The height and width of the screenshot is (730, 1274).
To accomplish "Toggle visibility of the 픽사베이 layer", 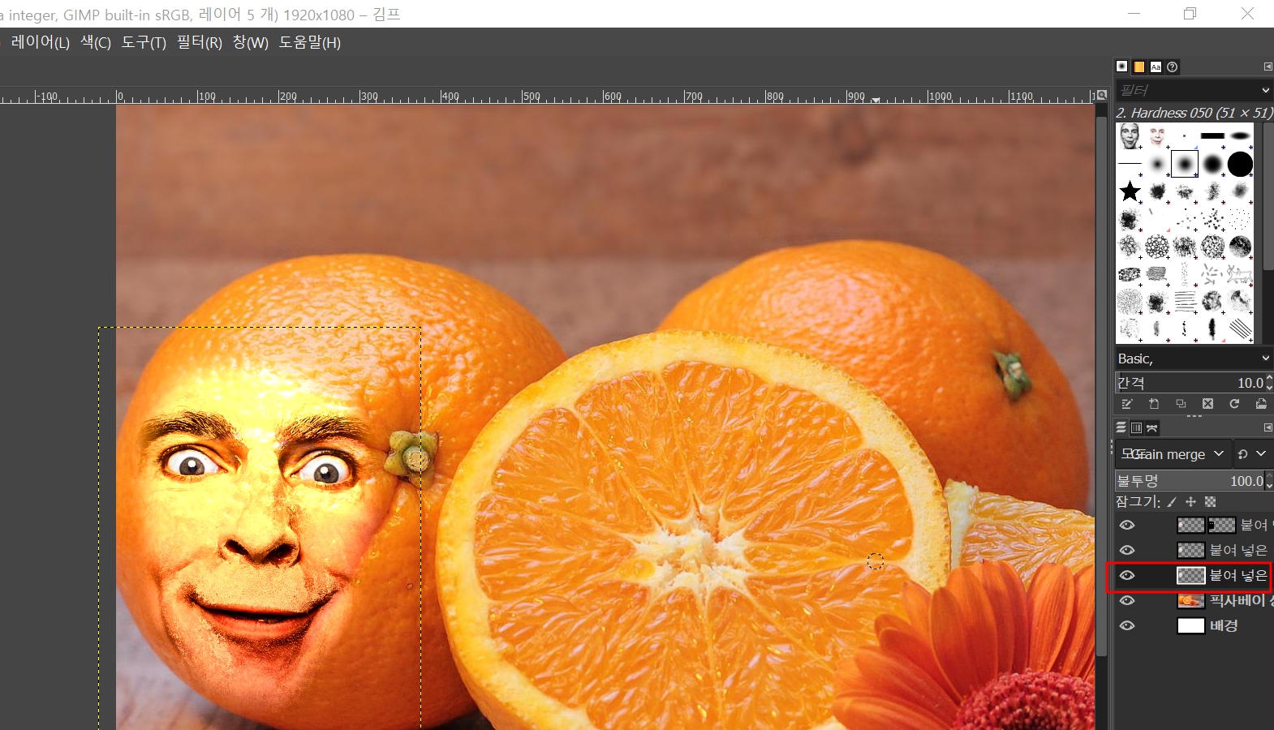I will click(1127, 601).
